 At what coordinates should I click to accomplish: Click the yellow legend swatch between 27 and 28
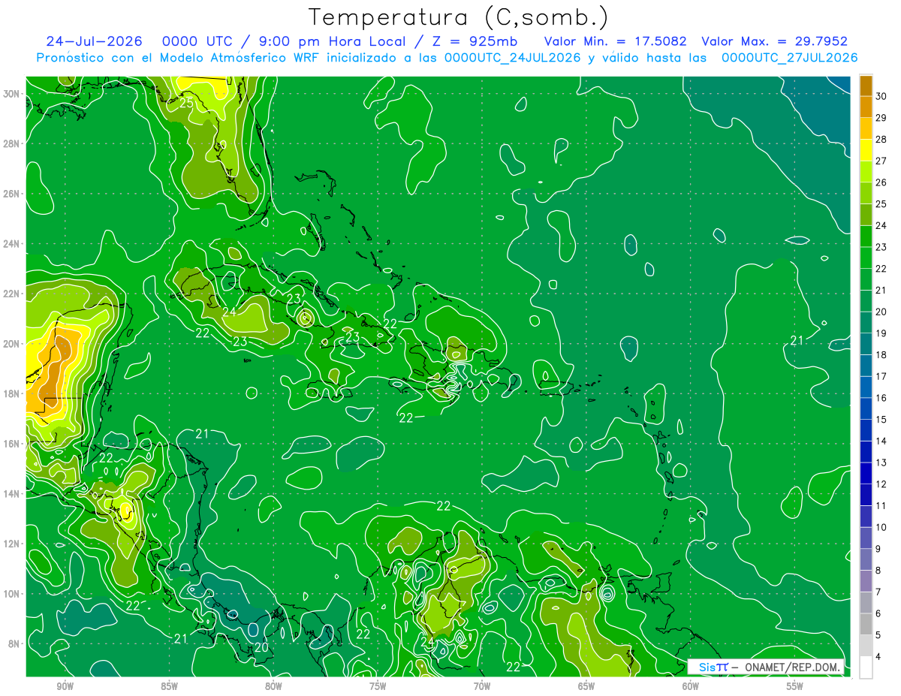point(866,150)
